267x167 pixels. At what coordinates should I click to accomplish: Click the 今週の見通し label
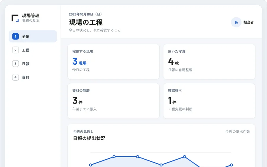click(x=83, y=131)
